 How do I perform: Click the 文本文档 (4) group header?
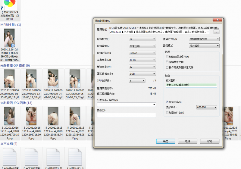tap(9, 144)
